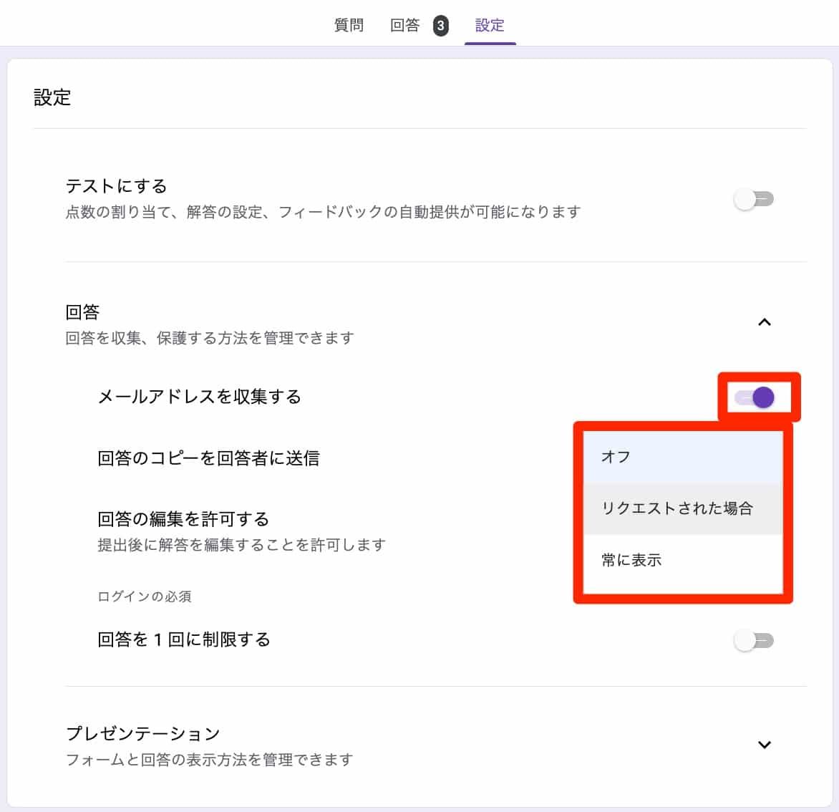The height and width of the screenshot is (812, 839).
Task: Click the 設定 page heading
Action: [52, 97]
